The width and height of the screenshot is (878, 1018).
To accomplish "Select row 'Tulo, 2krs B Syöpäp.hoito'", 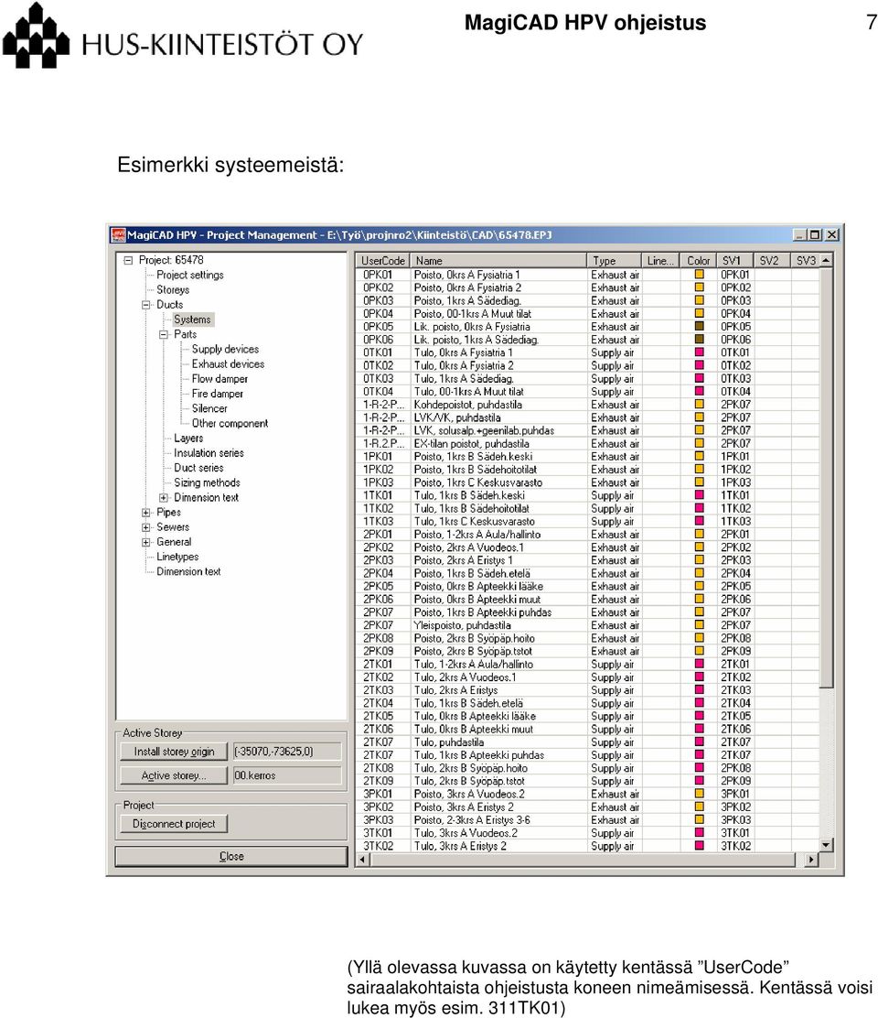I will coord(587,768).
